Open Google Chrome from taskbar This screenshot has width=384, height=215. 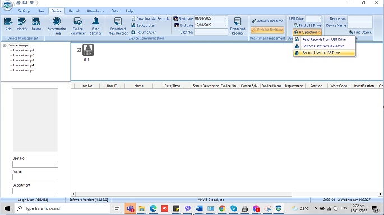coord(222,208)
